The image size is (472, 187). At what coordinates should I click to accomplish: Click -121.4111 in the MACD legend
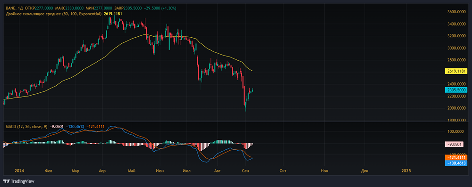95,127
